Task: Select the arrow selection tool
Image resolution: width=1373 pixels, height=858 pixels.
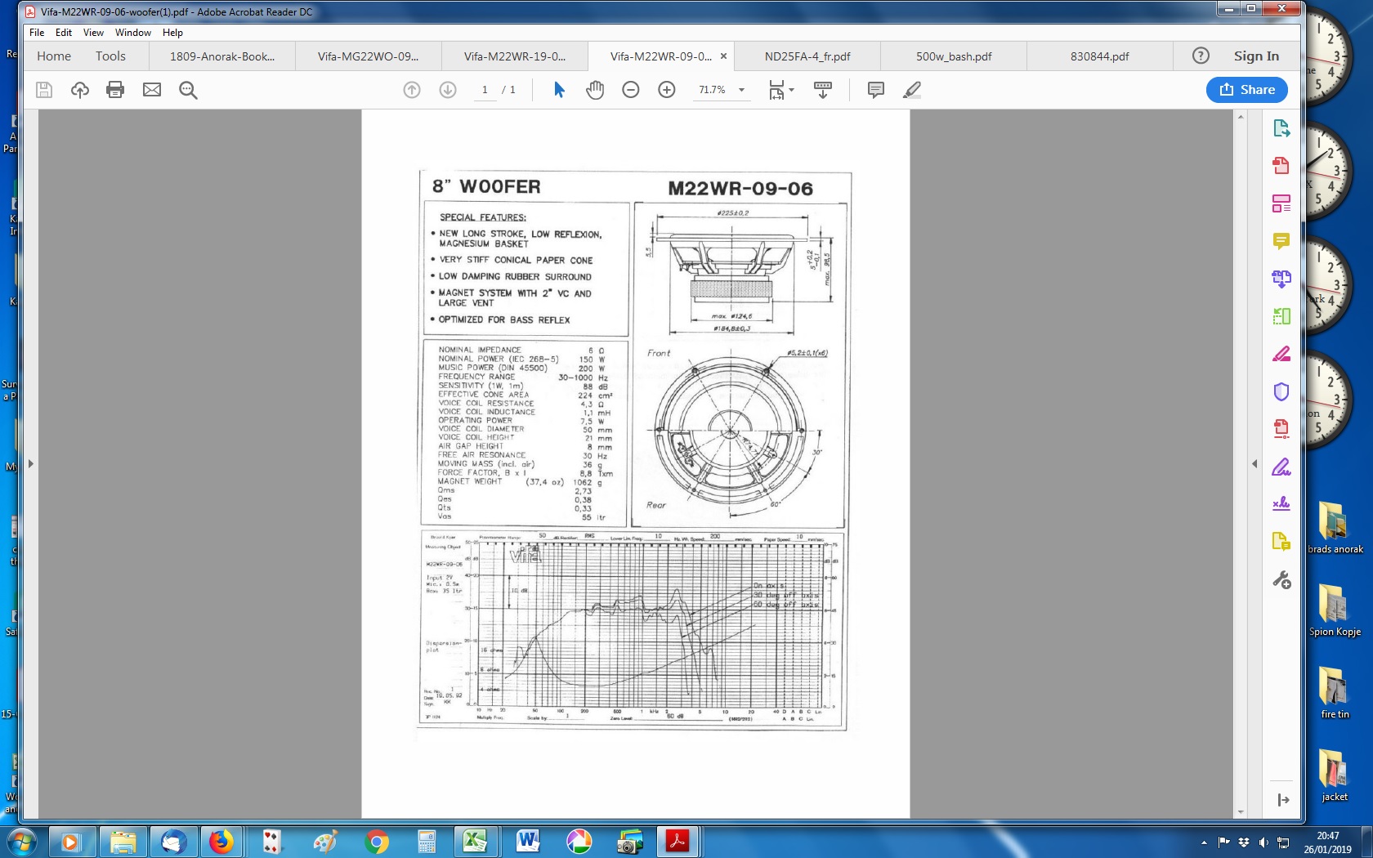Action: point(559,90)
